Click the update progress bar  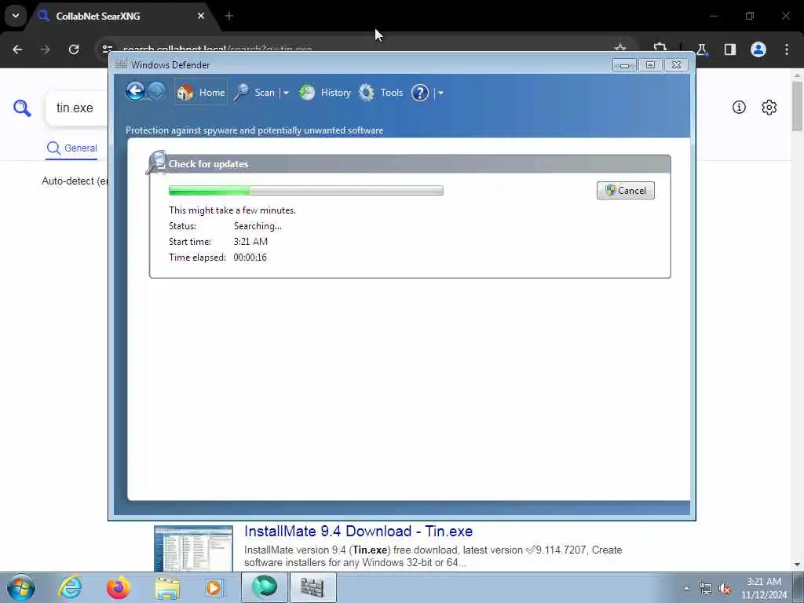[306, 190]
